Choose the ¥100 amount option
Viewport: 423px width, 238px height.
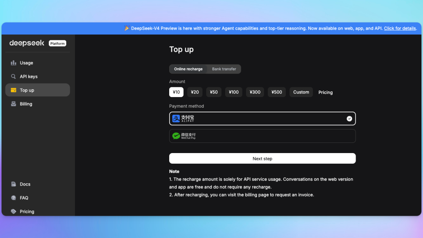click(x=233, y=92)
